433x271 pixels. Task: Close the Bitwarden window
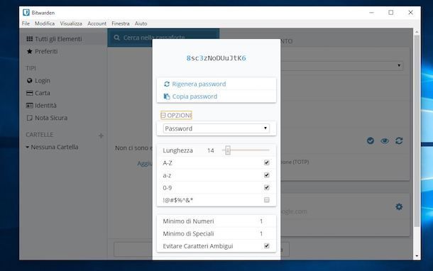410,13
